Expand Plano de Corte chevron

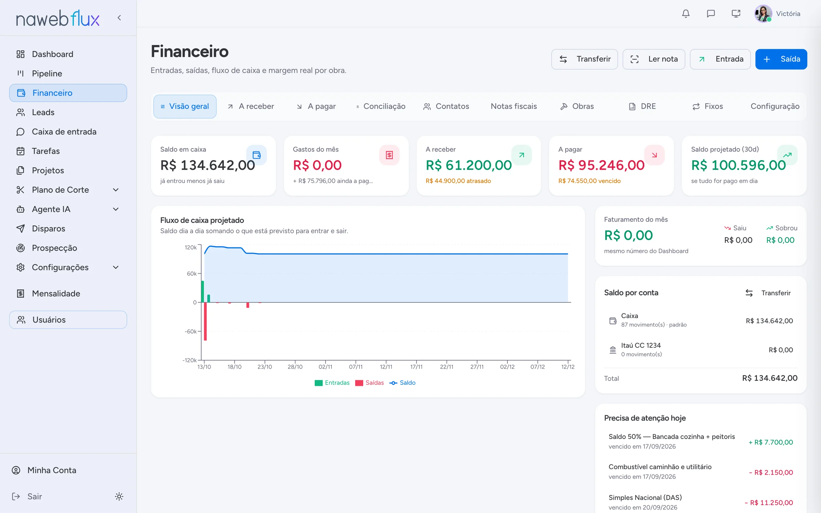click(x=116, y=190)
